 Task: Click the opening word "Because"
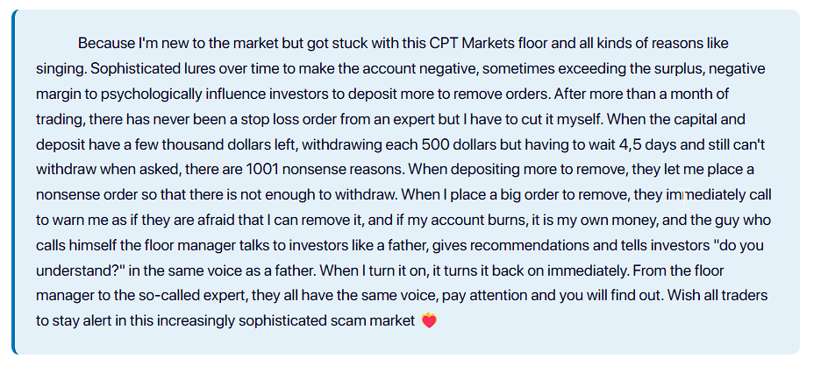click(x=106, y=44)
